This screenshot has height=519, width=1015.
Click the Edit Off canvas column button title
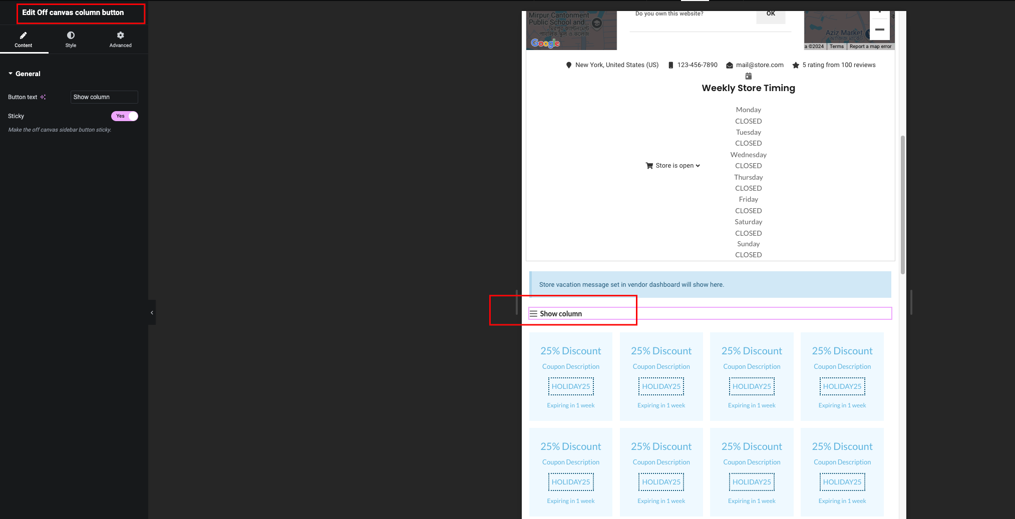click(73, 13)
